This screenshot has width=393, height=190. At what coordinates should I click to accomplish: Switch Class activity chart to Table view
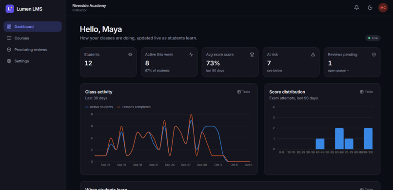[x=244, y=92]
